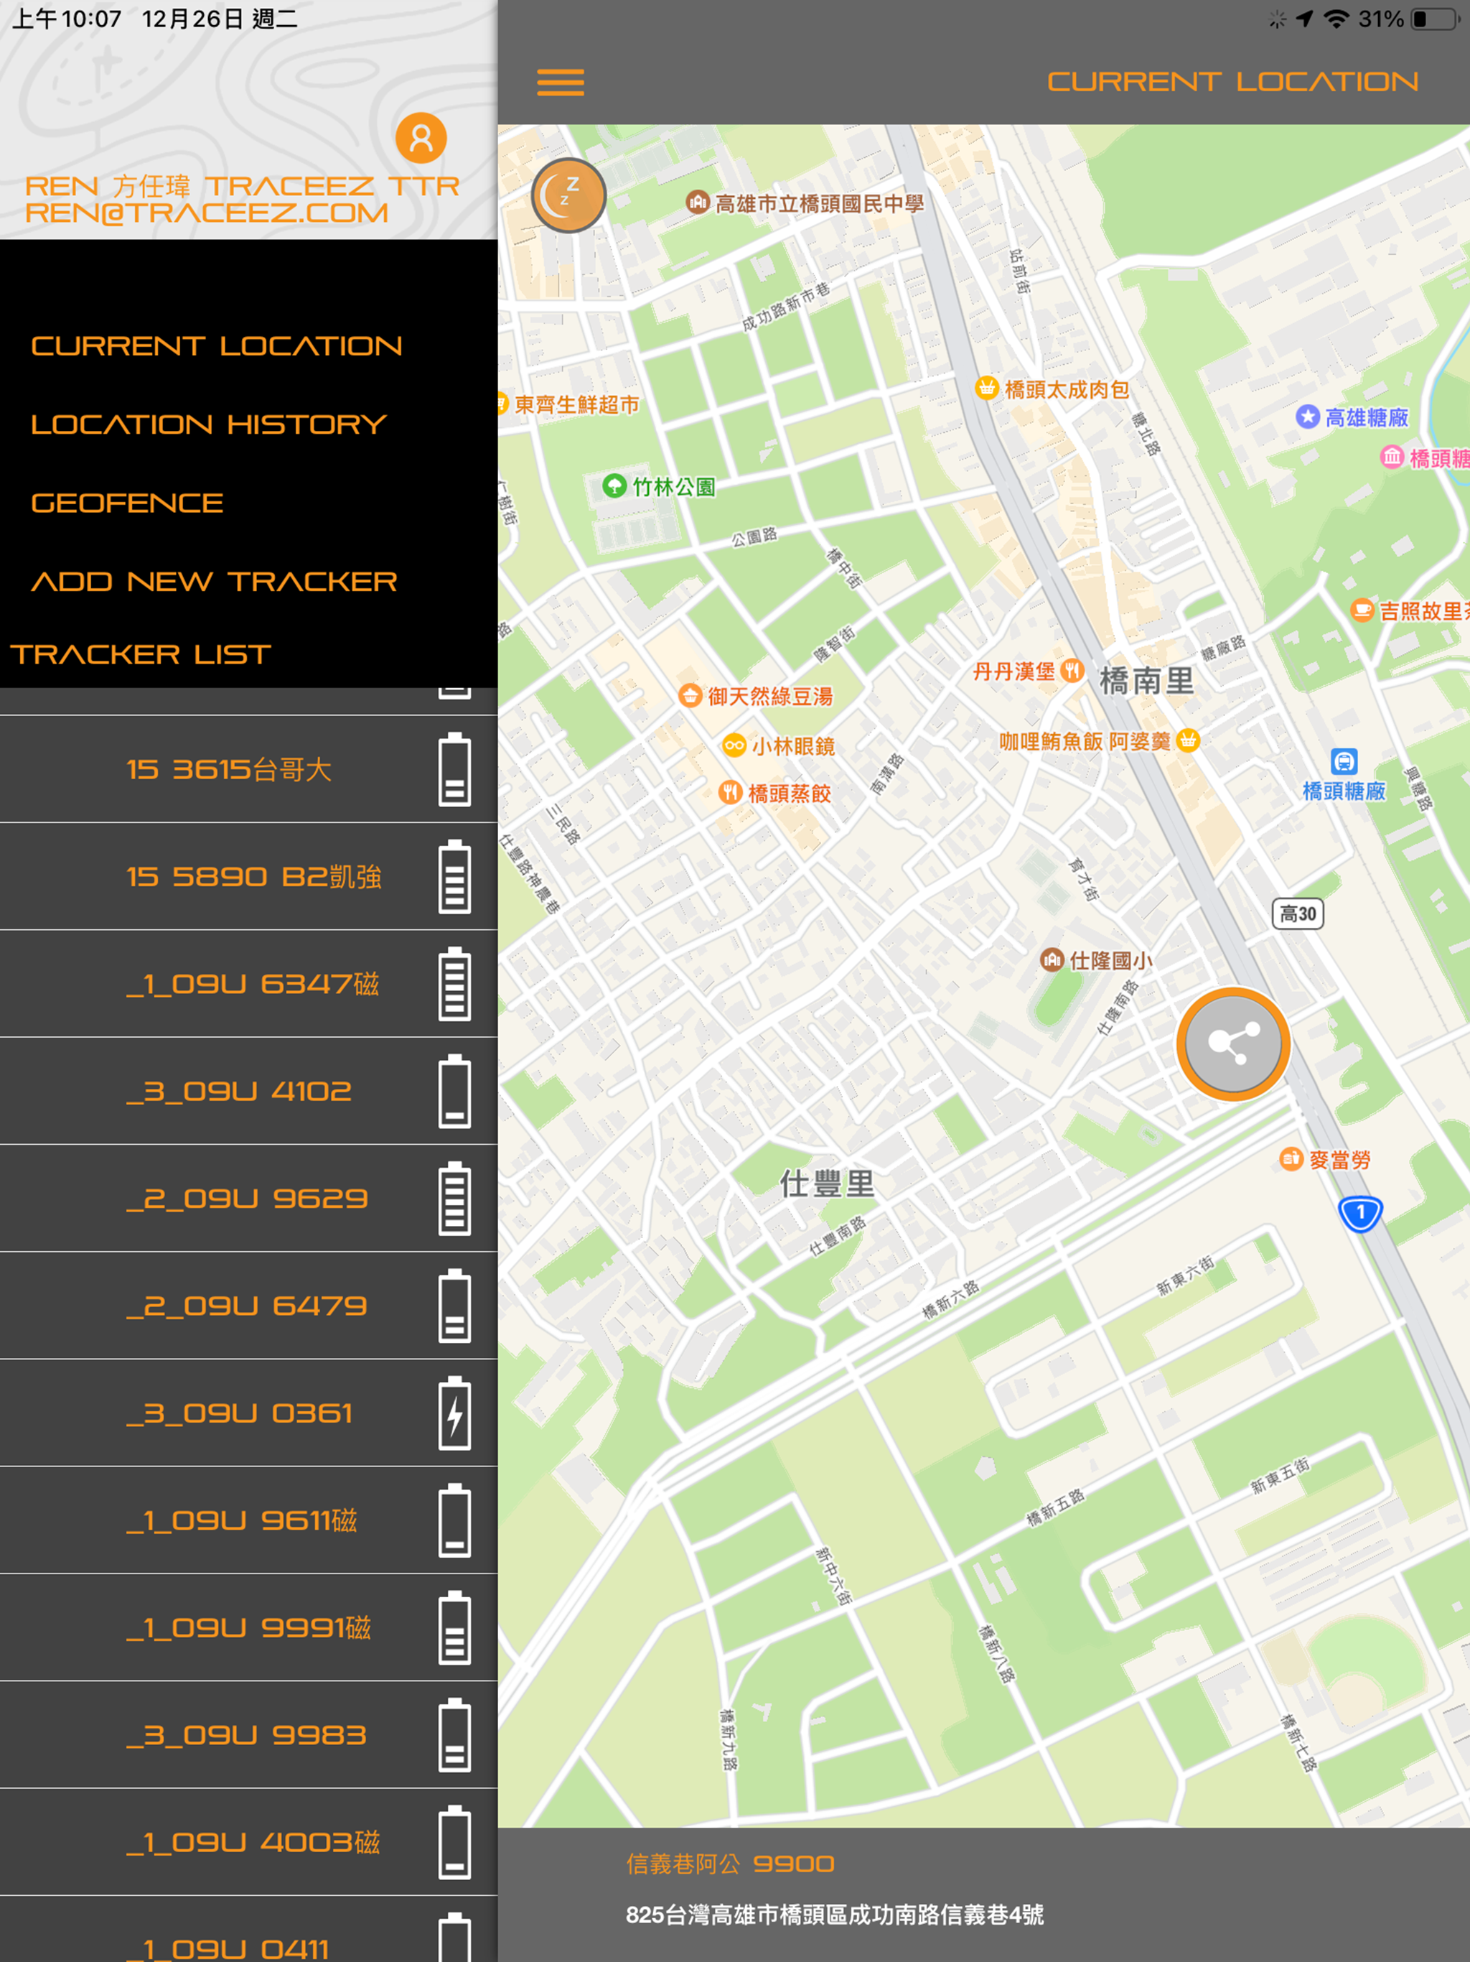The image size is (1470, 1962).
Task: Tap the 仕隆國小 school pin
Action: tap(1052, 959)
